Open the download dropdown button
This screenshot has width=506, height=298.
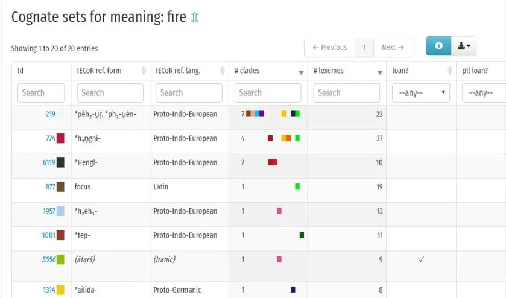tap(464, 46)
